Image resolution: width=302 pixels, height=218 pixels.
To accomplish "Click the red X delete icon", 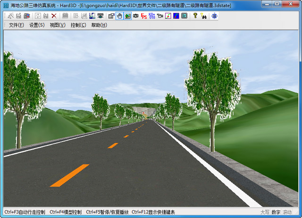I will pyautogui.click(x=54, y=16).
